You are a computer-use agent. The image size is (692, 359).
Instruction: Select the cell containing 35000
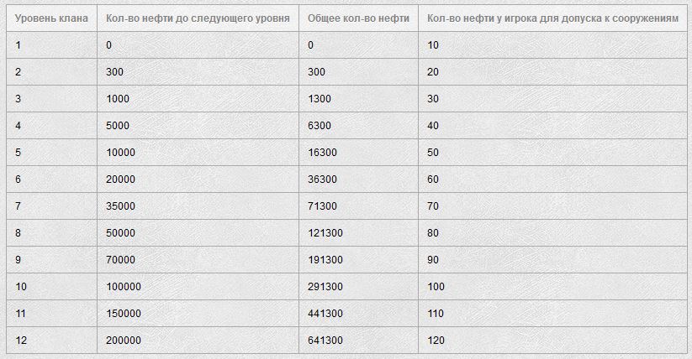pyautogui.click(x=198, y=206)
